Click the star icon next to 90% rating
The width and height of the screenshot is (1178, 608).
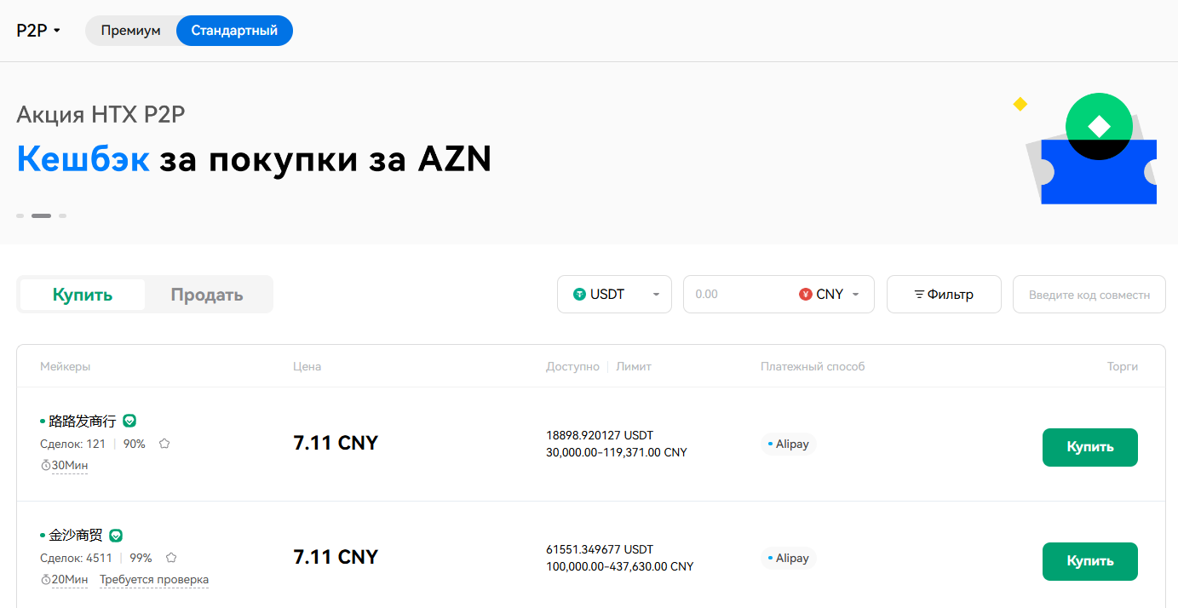coord(164,444)
